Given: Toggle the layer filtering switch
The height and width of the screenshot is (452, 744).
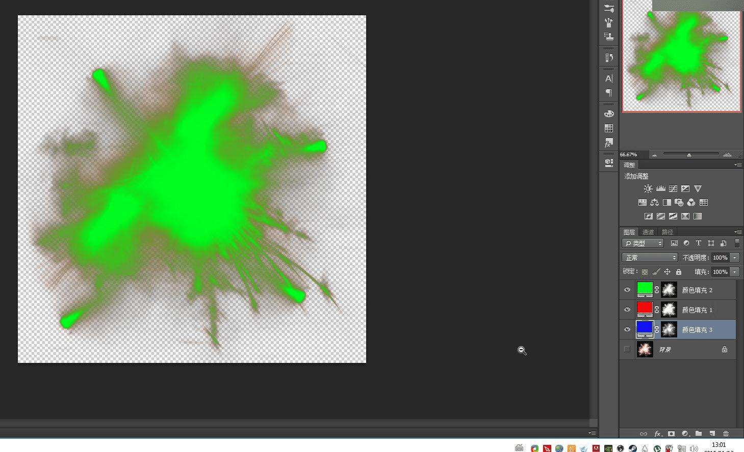Looking at the screenshot, I should [737, 243].
